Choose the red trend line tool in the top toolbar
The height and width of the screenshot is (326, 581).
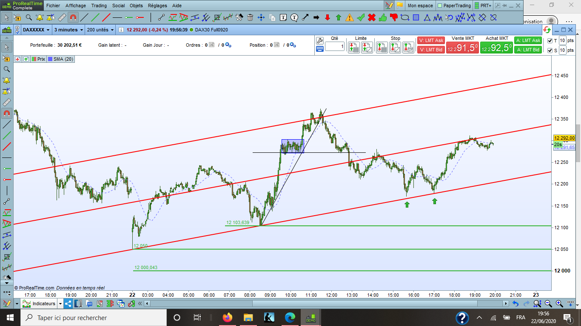pos(106,17)
